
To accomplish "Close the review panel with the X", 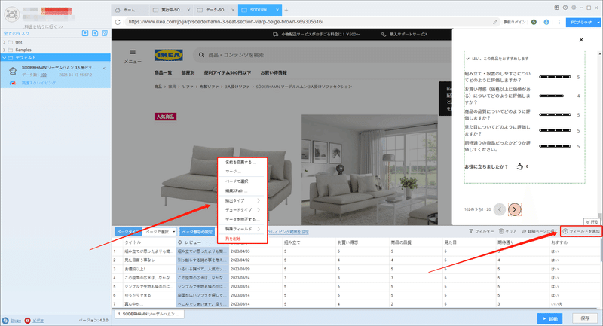I will pyautogui.click(x=581, y=40).
